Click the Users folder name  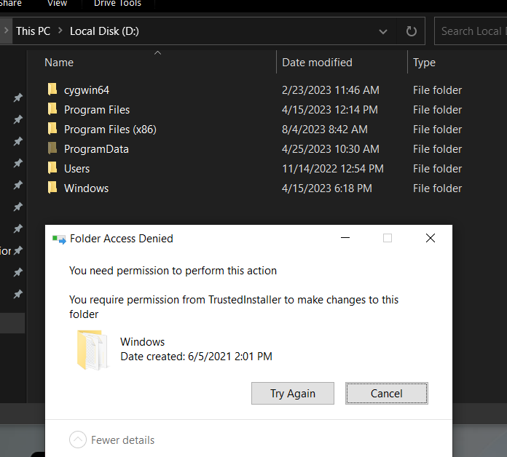(77, 169)
